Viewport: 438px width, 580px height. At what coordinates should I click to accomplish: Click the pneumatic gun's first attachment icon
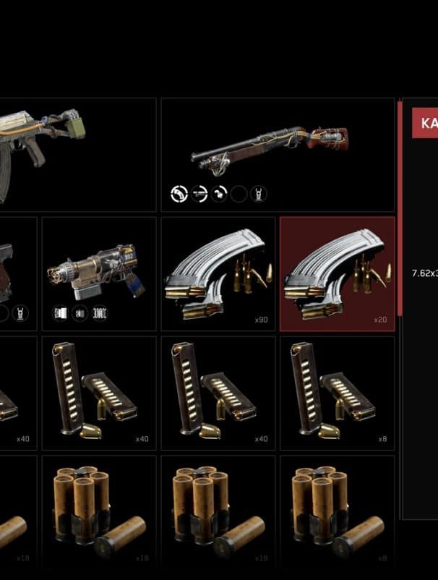pyautogui.click(x=60, y=314)
